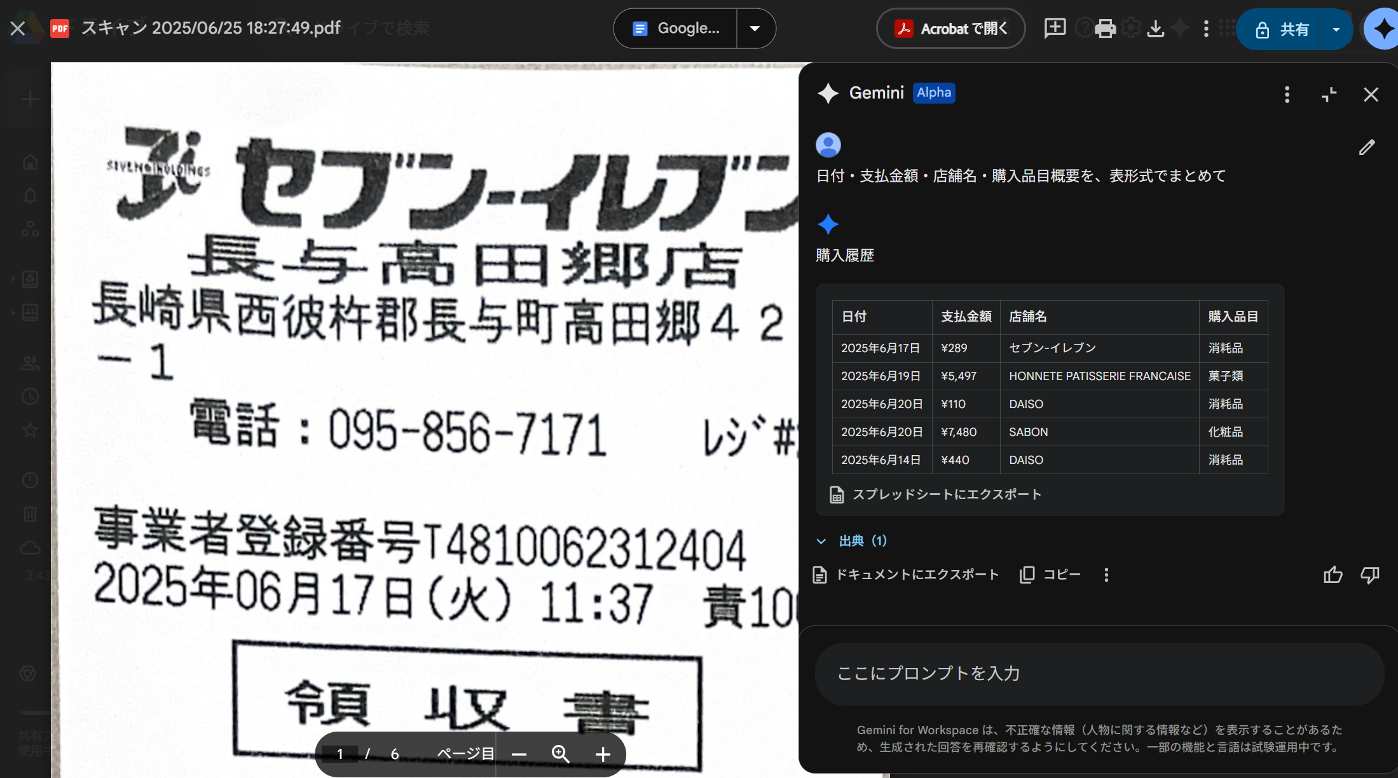Close the Gemini side panel
The image size is (1398, 778).
(x=1371, y=95)
